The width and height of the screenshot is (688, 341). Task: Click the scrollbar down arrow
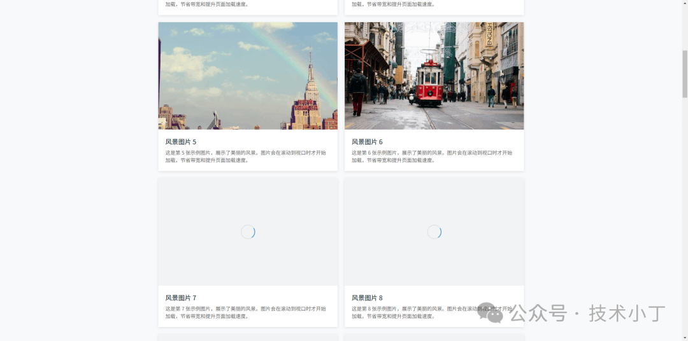pyautogui.click(x=685, y=337)
